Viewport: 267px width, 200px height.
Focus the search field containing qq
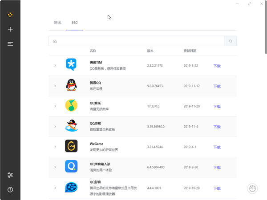coord(137,41)
